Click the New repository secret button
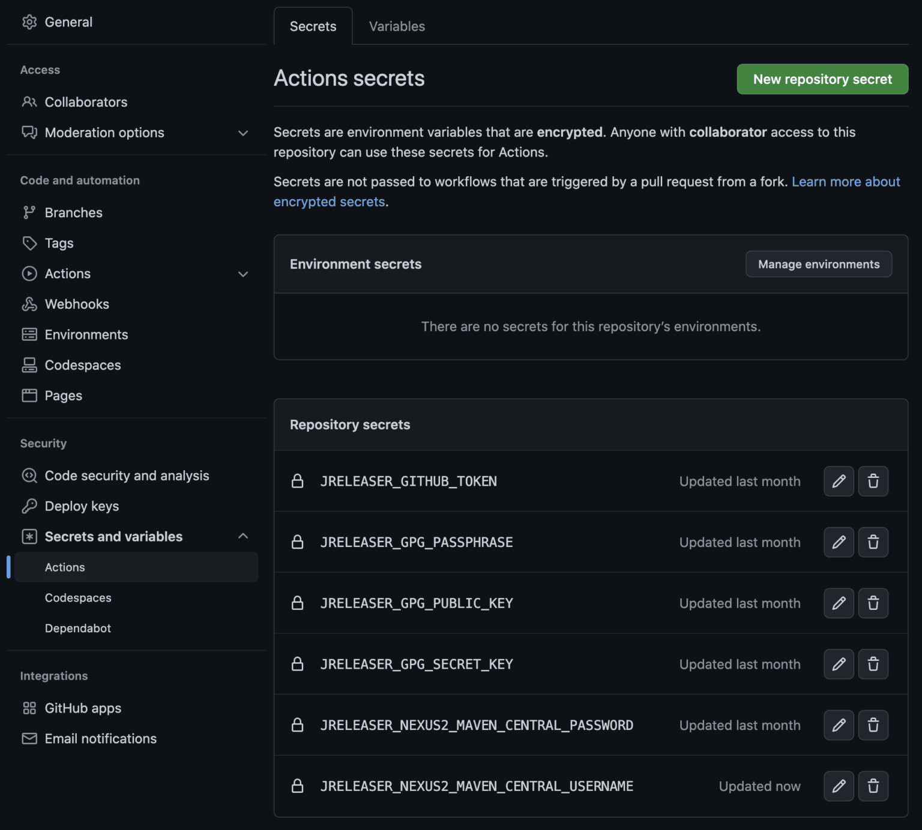 [822, 79]
